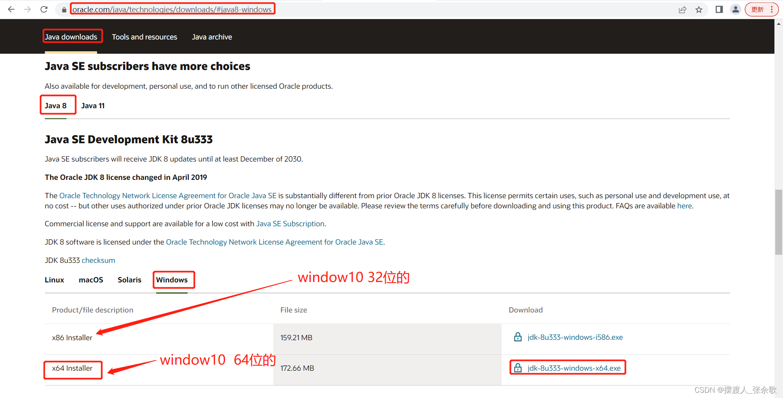783x398 pixels.
Task: Open Tools and resources nav item
Action: coord(144,37)
